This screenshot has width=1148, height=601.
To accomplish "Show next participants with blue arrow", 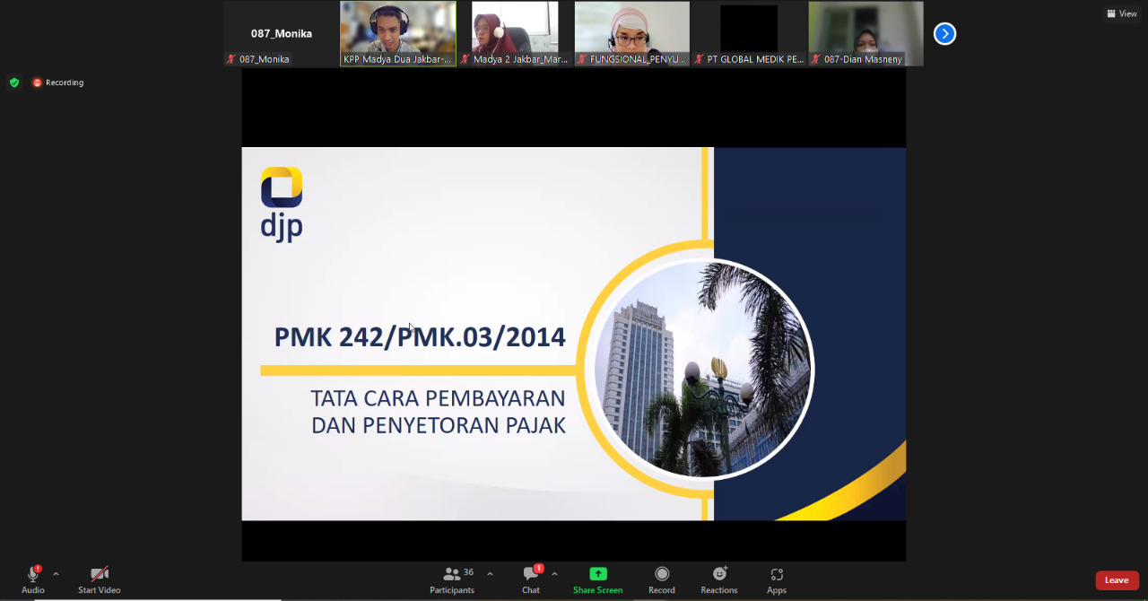I will pos(944,33).
